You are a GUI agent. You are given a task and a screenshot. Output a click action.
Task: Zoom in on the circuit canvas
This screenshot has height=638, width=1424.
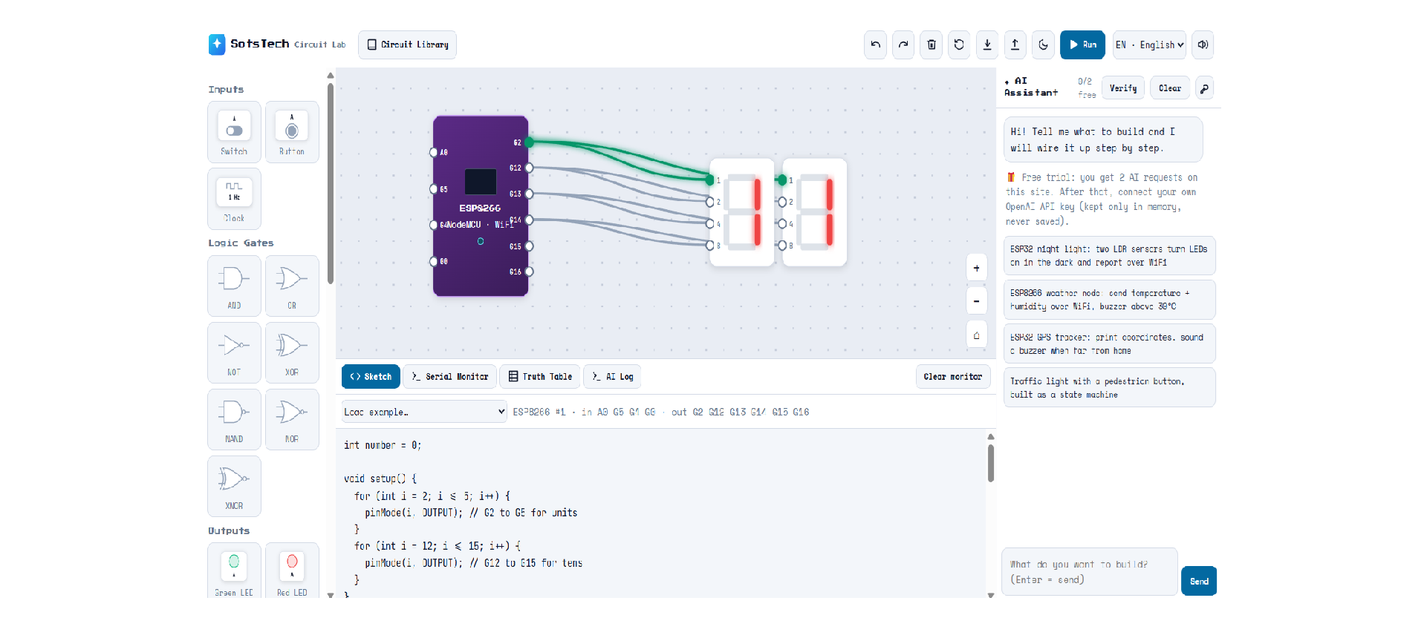pos(976,268)
